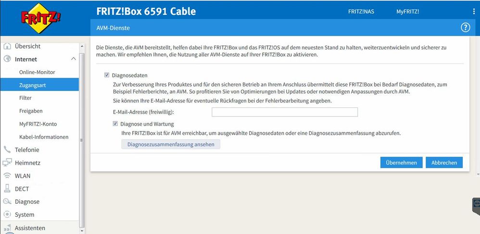Image resolution: width=480 pixels, height=234 pixels.
Task: Click the FRITZ!Box 6591 Cable title
Action: coord(146,12)
